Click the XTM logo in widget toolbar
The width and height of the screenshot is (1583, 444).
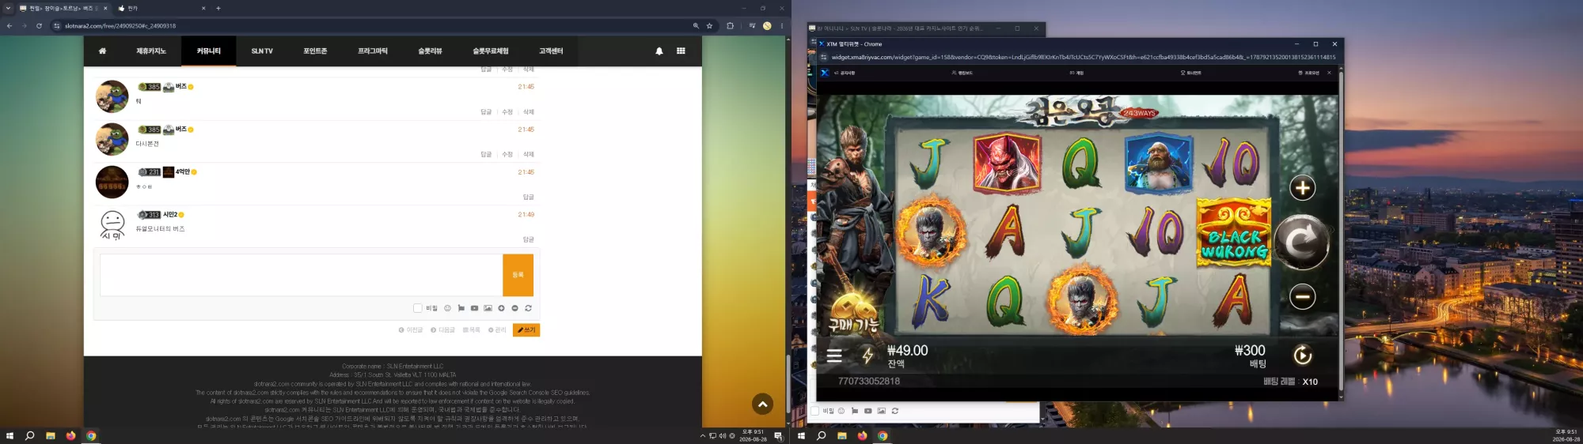pyautogui.click(x=825, y=73)
